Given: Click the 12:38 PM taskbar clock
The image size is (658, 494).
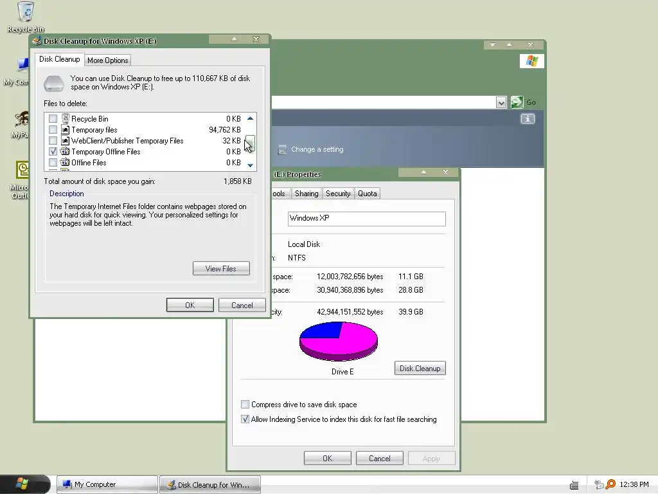Looking at the screenshot, I should tap(634, 484).
